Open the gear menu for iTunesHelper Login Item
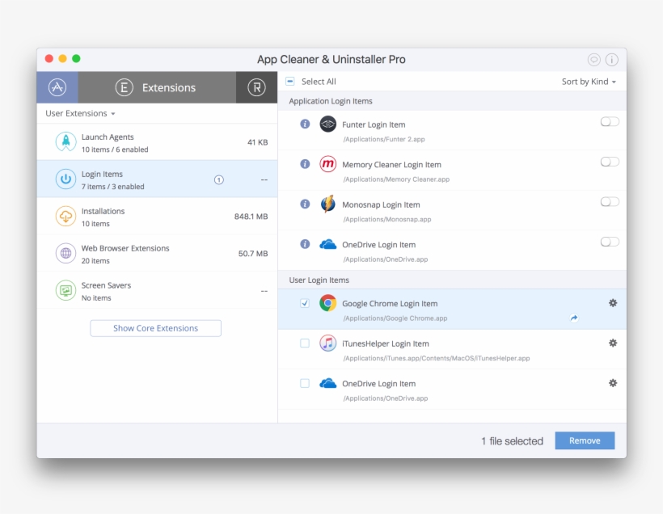 [x=613, y=343]
